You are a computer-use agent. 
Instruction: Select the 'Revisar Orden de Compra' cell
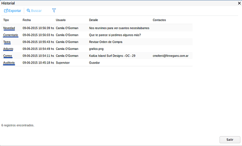[x=106, y=42]
